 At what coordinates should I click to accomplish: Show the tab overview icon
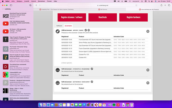coord(169,5)
